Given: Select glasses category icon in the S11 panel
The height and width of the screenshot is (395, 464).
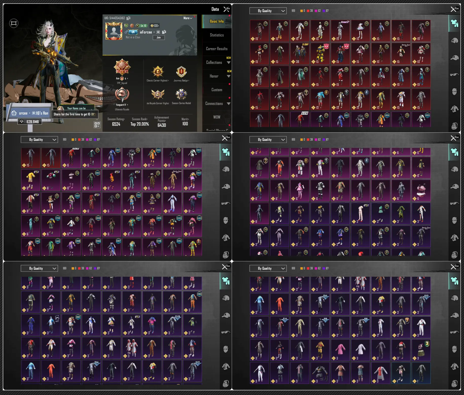Looking at the screenshot, I should pos(454,332).
